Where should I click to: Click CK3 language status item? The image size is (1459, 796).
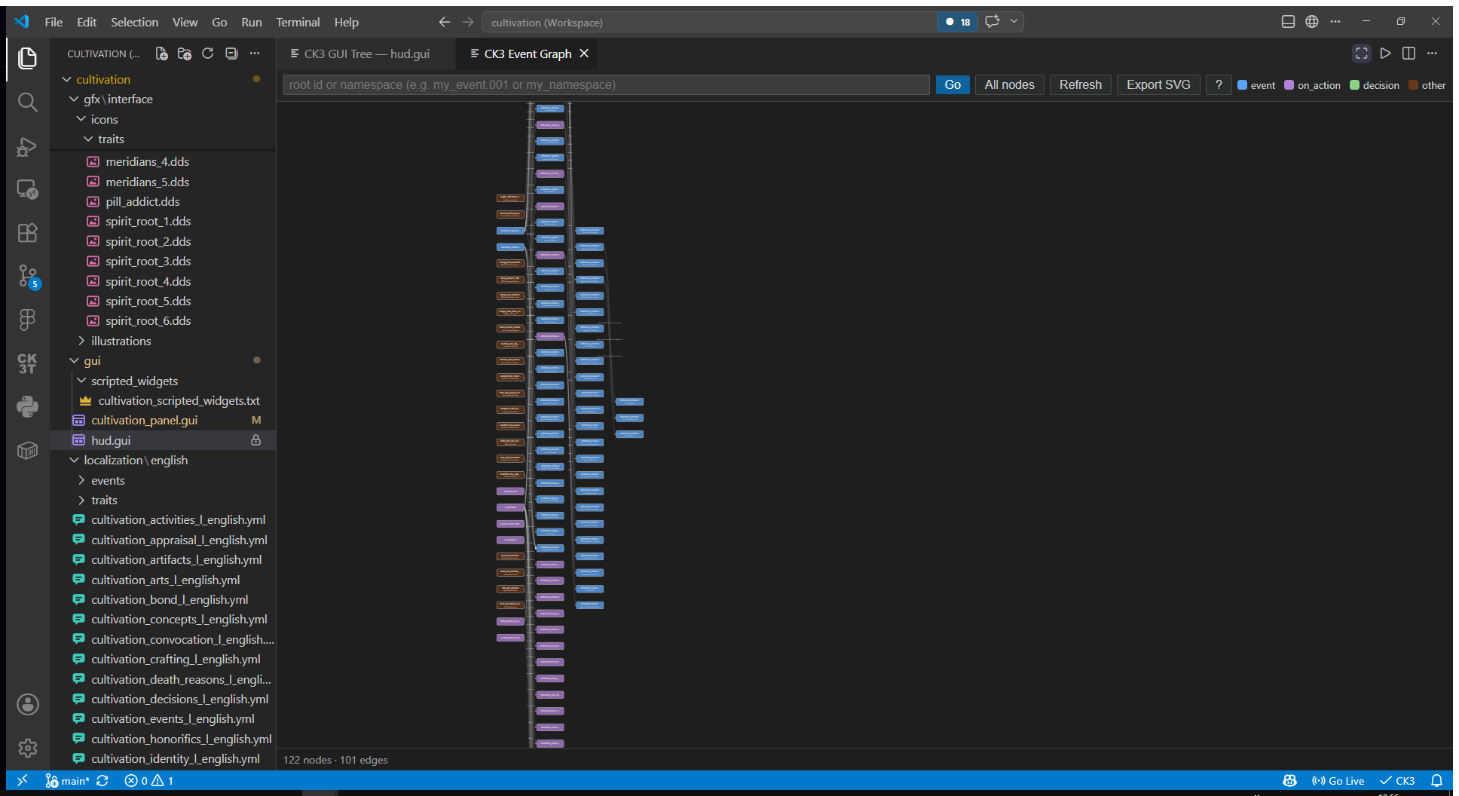coord(1398,781)
